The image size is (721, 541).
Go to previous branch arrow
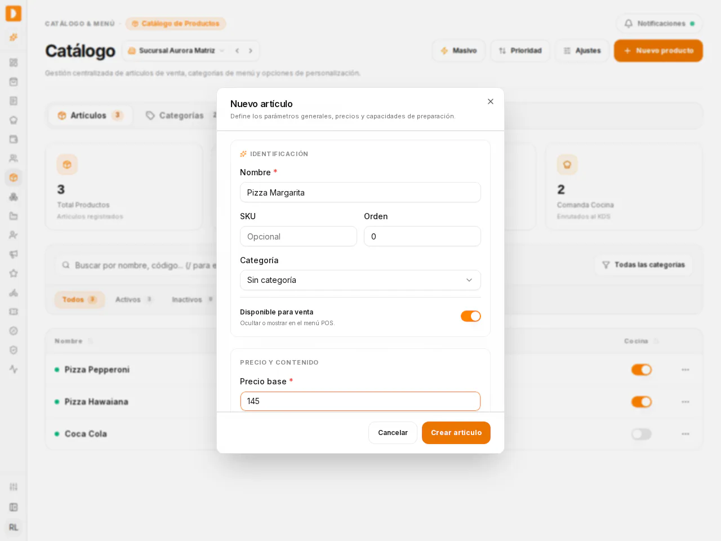237,51
